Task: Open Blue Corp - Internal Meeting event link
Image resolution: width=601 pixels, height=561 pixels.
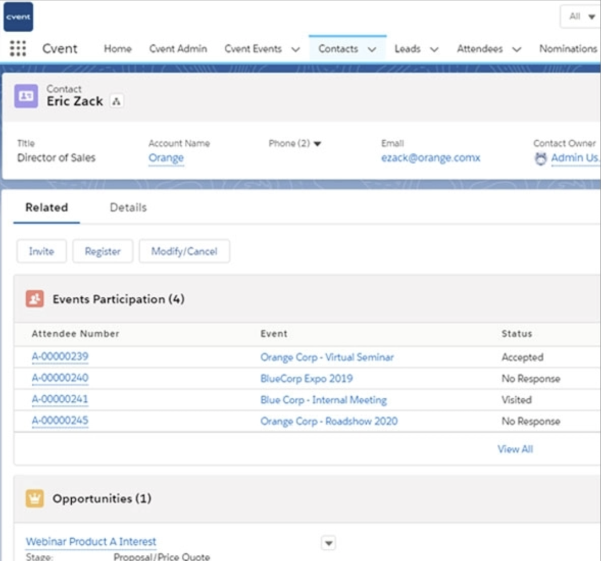Action: 323,400
